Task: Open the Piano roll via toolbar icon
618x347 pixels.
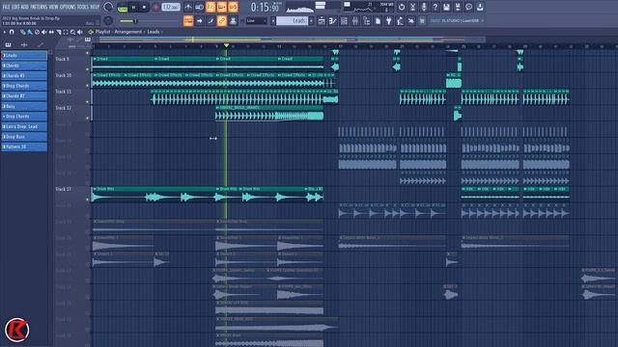Action: coord(332,21)
